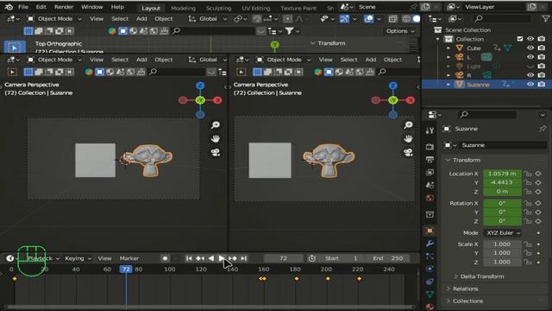Click the Scale X value field

pyautogui.click(x=502, y=244)
